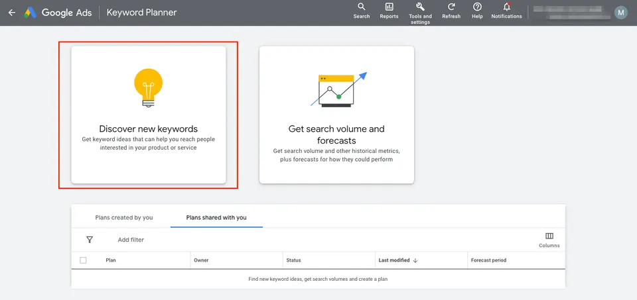The image size is (637, 300).
Task: Click the Add filter field
Action: coord(131,240)
